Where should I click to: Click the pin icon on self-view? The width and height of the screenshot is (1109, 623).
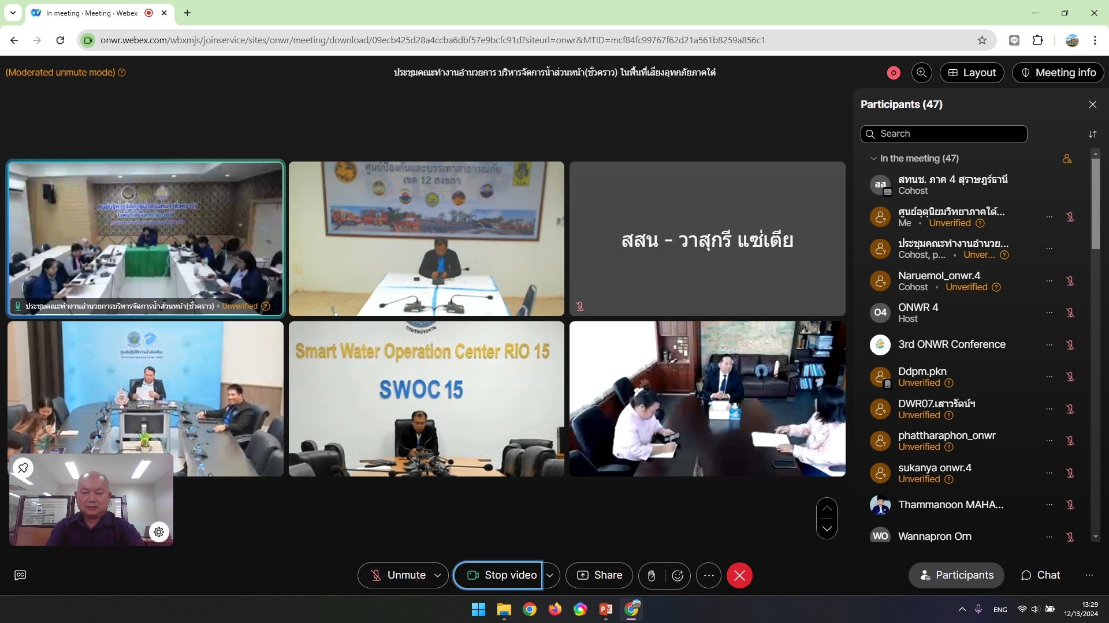[23, 468]
